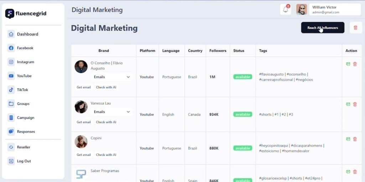Click William Victor profile avatar
The width and height of the screenshot is (365, 182).
pos(302,10)
